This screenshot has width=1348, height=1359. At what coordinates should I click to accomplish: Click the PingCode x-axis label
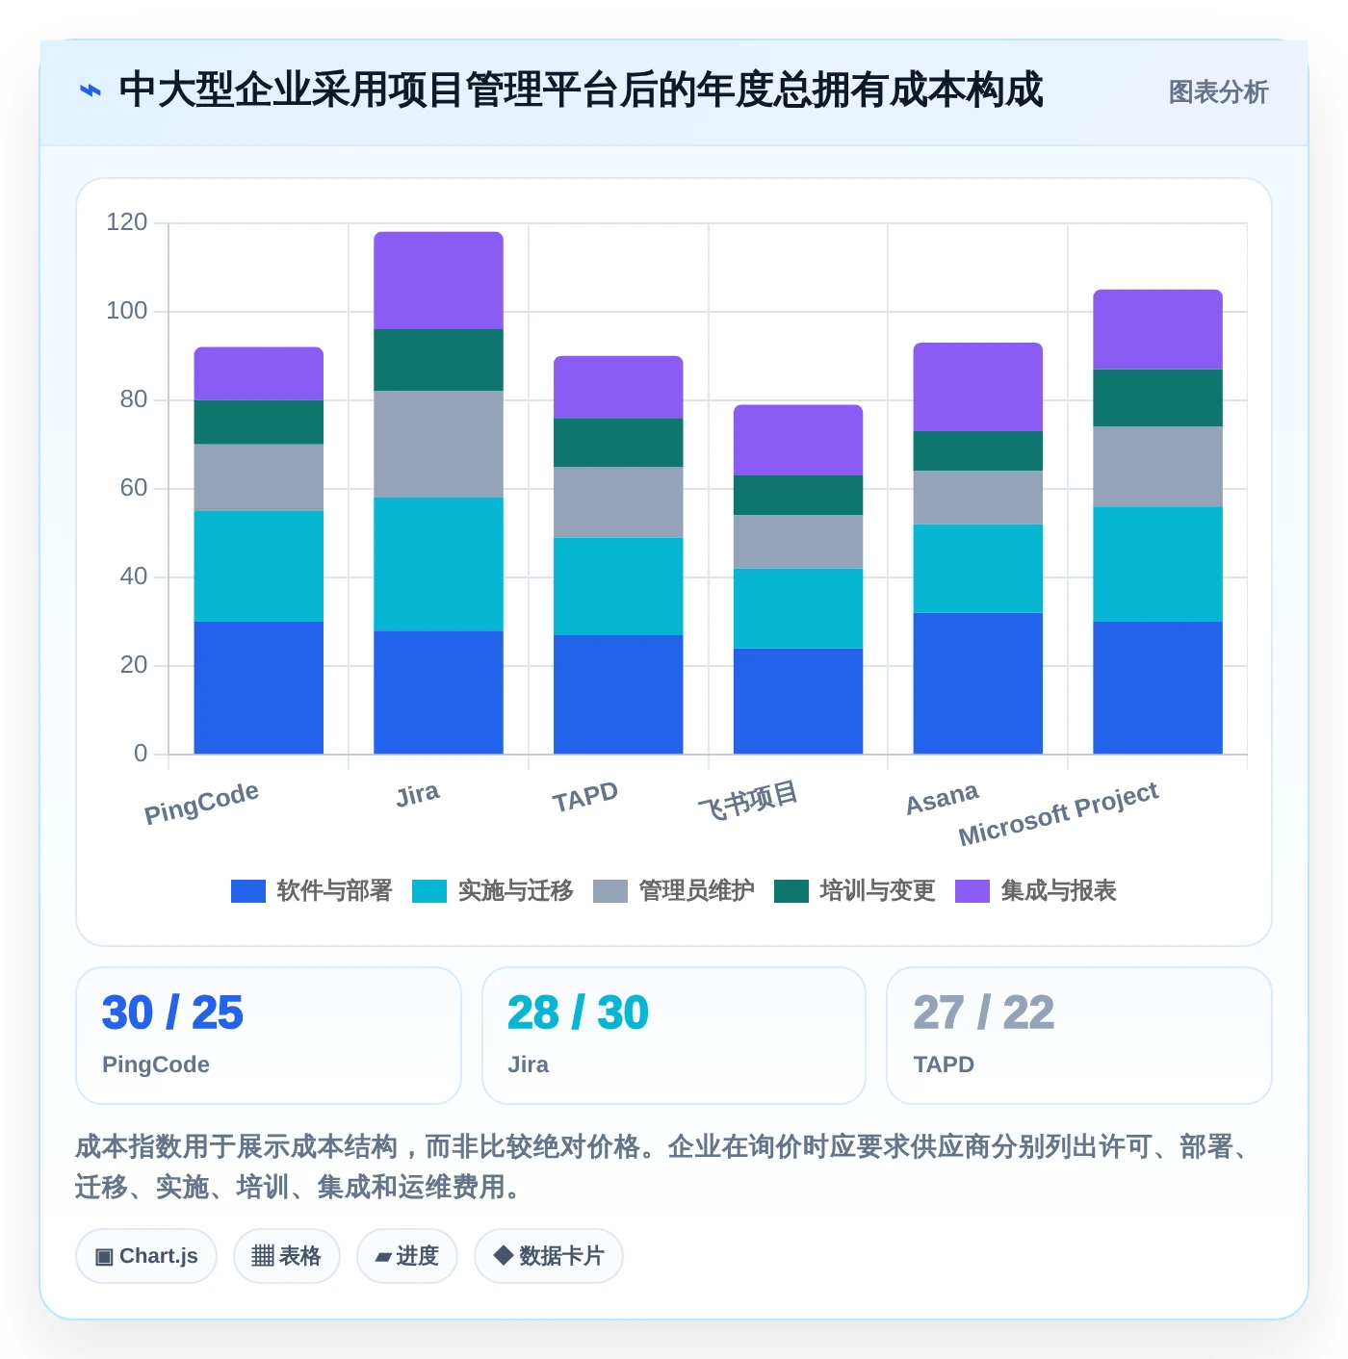pos(201,803)
